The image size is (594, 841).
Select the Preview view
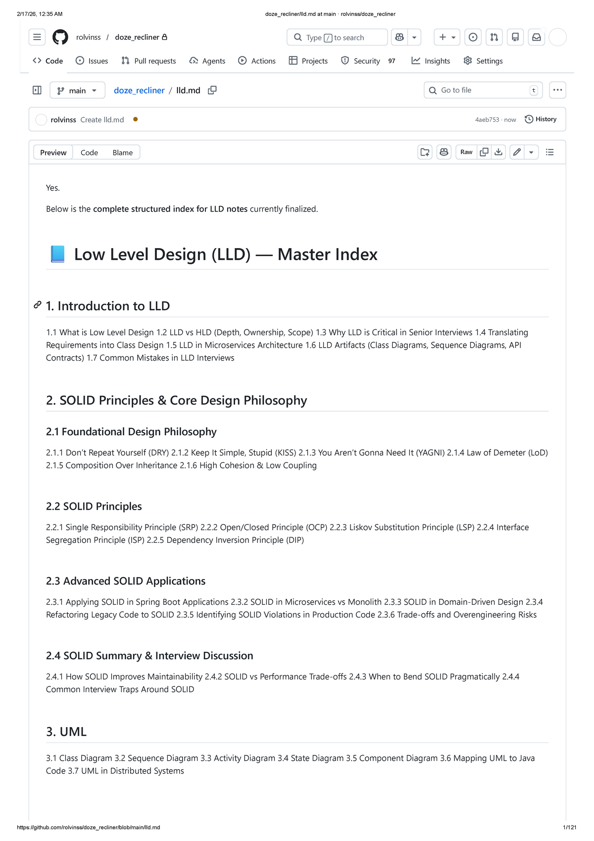(x=53, y=153)
